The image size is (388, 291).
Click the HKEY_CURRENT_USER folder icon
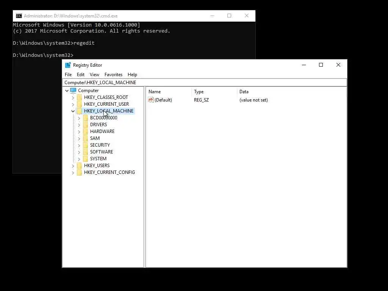point(80,104)
